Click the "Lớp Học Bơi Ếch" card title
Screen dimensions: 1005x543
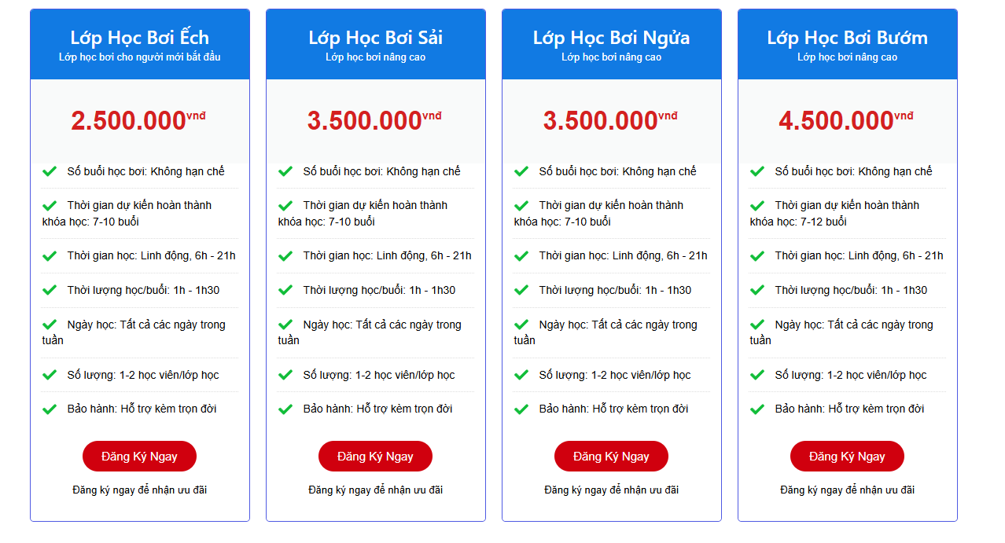140,38
